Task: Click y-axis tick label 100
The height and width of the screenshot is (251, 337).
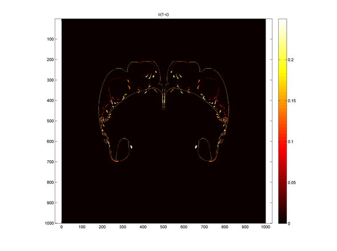Action: (50, 39)
